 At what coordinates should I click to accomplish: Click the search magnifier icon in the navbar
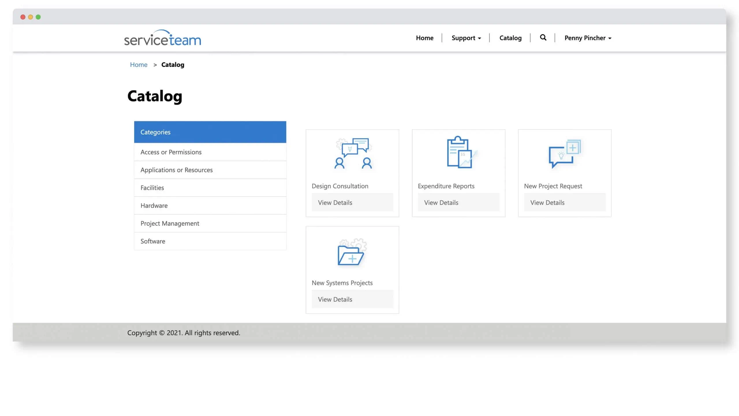coord(543,38)
